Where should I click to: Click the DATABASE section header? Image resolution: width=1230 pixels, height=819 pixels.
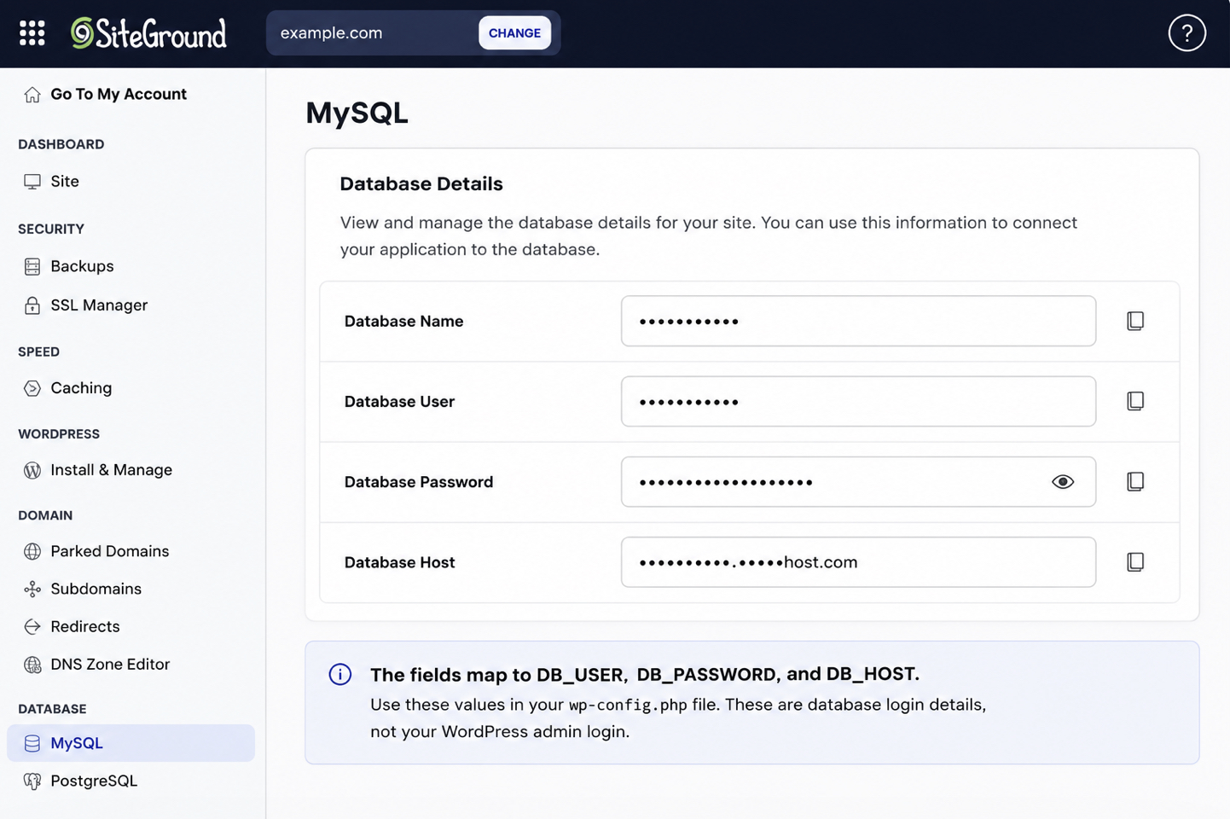[52, 709]
